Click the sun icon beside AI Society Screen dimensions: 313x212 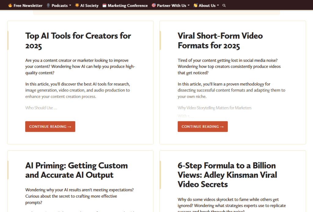[77, 5]
